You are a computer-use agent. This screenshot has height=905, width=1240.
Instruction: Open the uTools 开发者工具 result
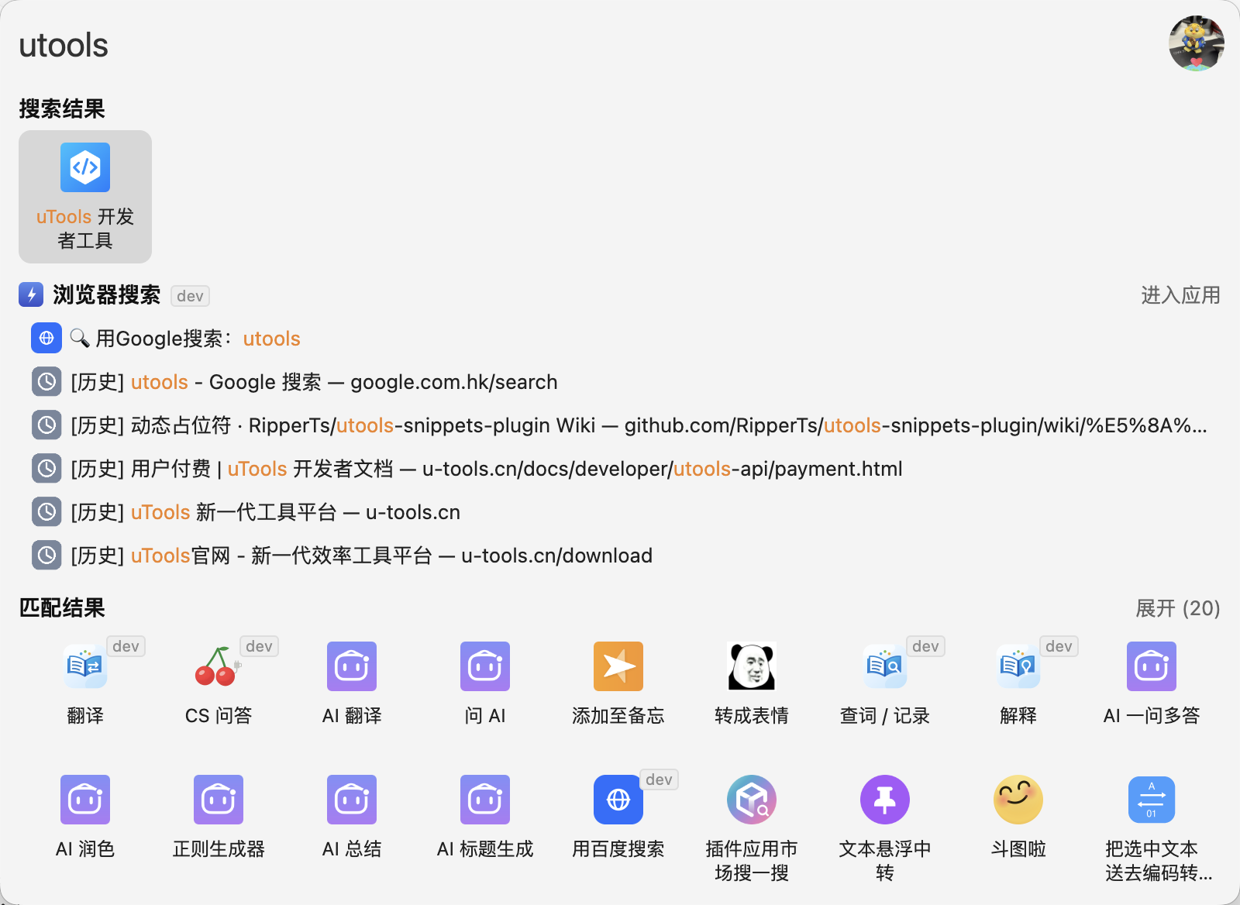pos(85,197)
